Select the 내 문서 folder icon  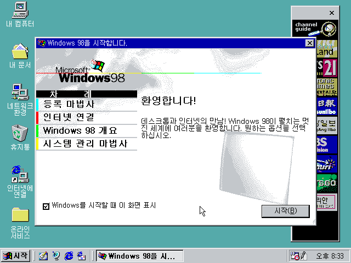click(x=20, y=55)
